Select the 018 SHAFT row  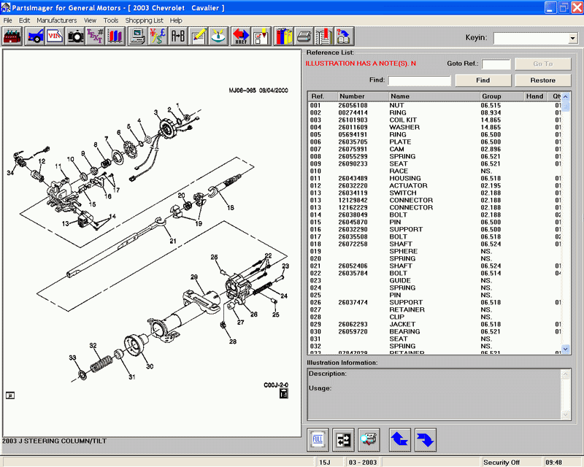(x=434, y=244)
